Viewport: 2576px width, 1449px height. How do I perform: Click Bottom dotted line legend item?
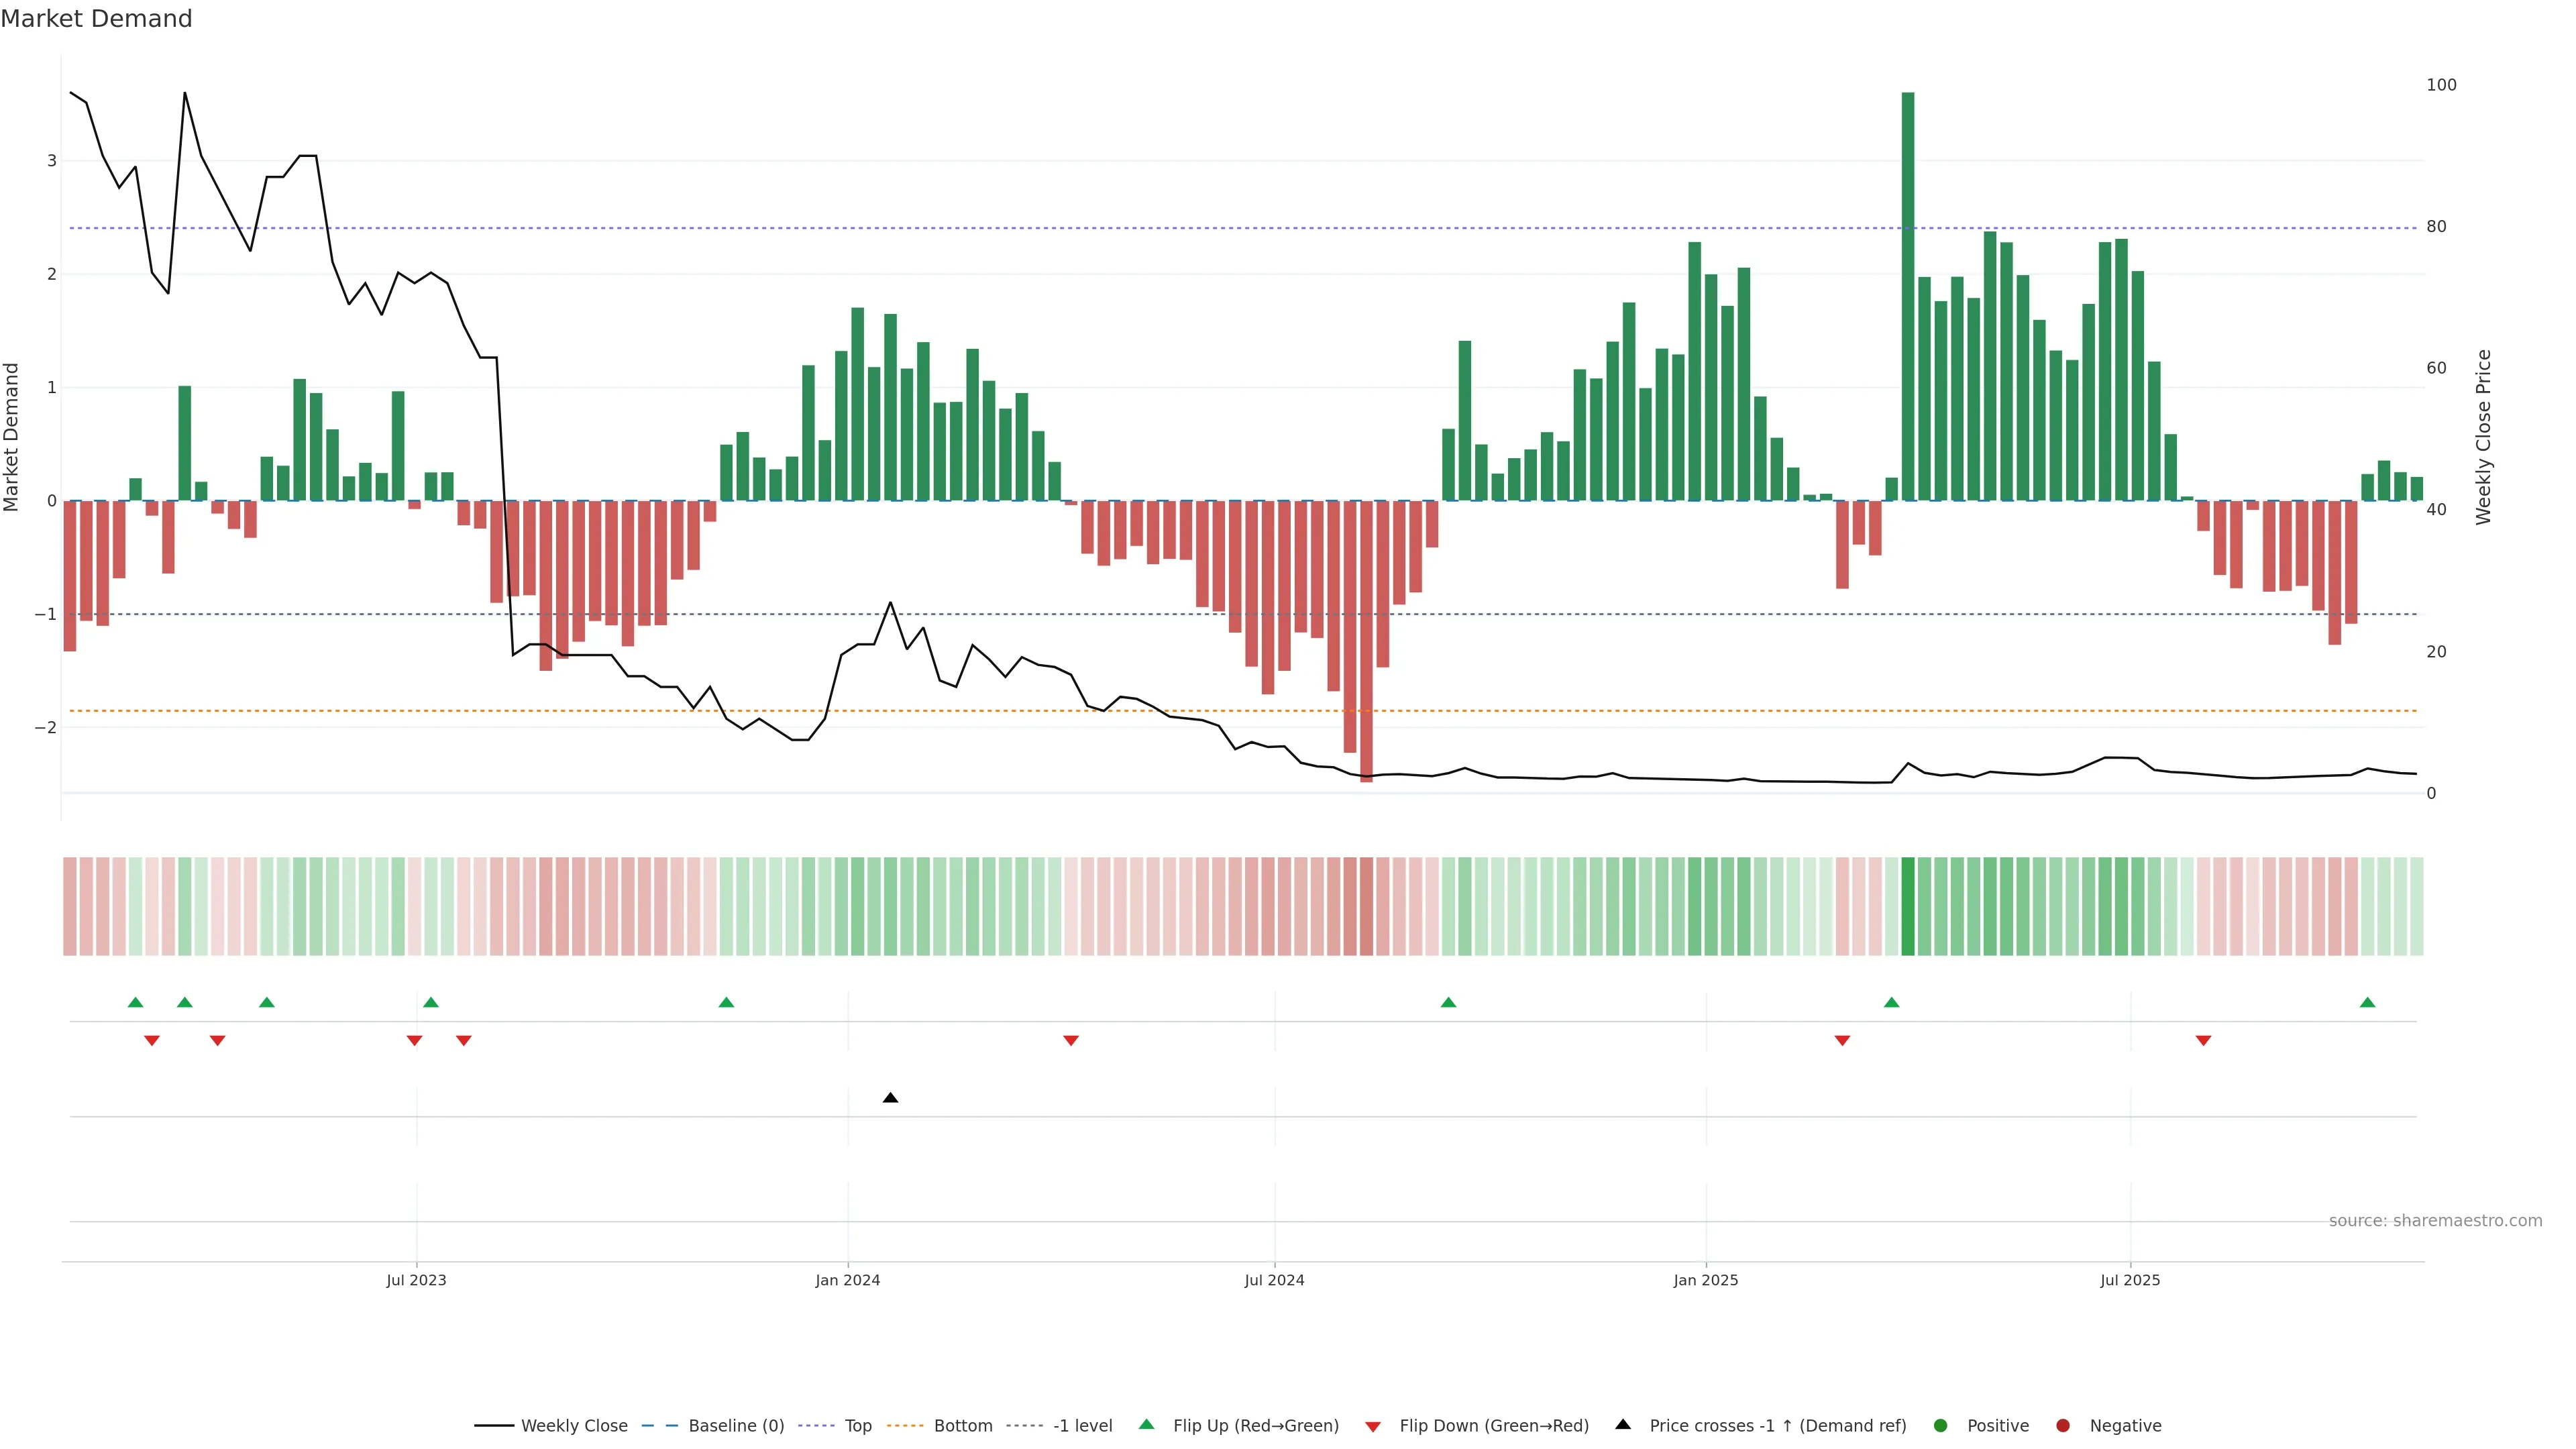click(962, 1425)
